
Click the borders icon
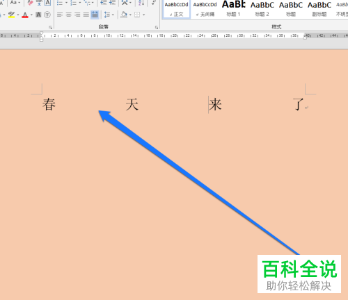click(137, 15)
